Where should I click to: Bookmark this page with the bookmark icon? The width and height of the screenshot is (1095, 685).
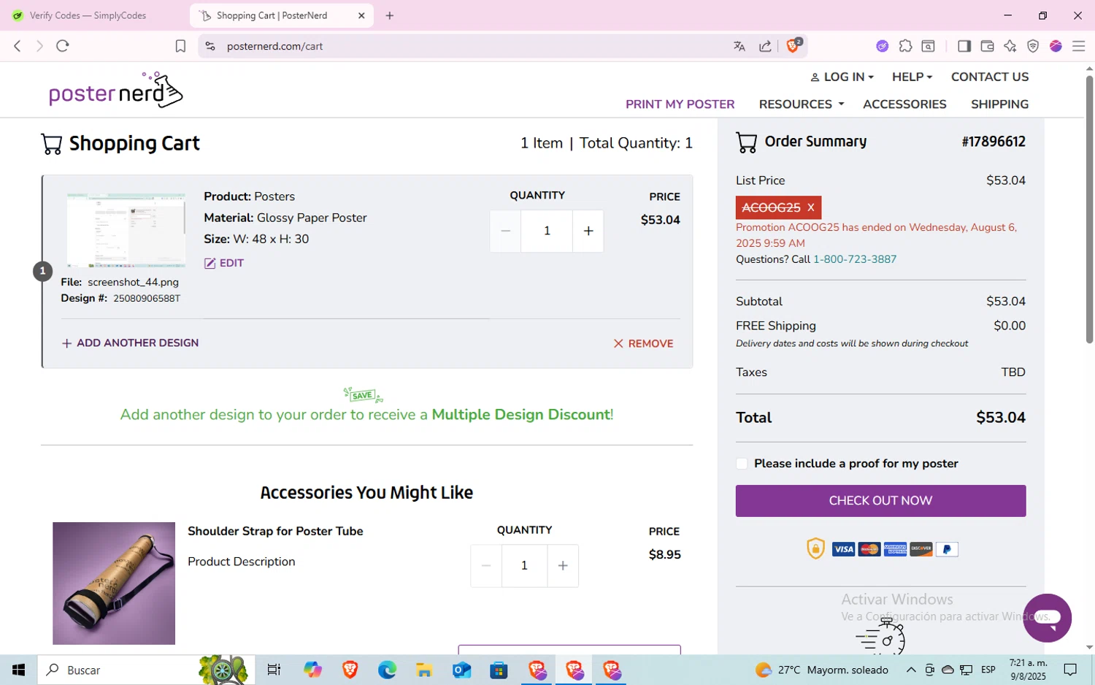(x=180, y=46)
